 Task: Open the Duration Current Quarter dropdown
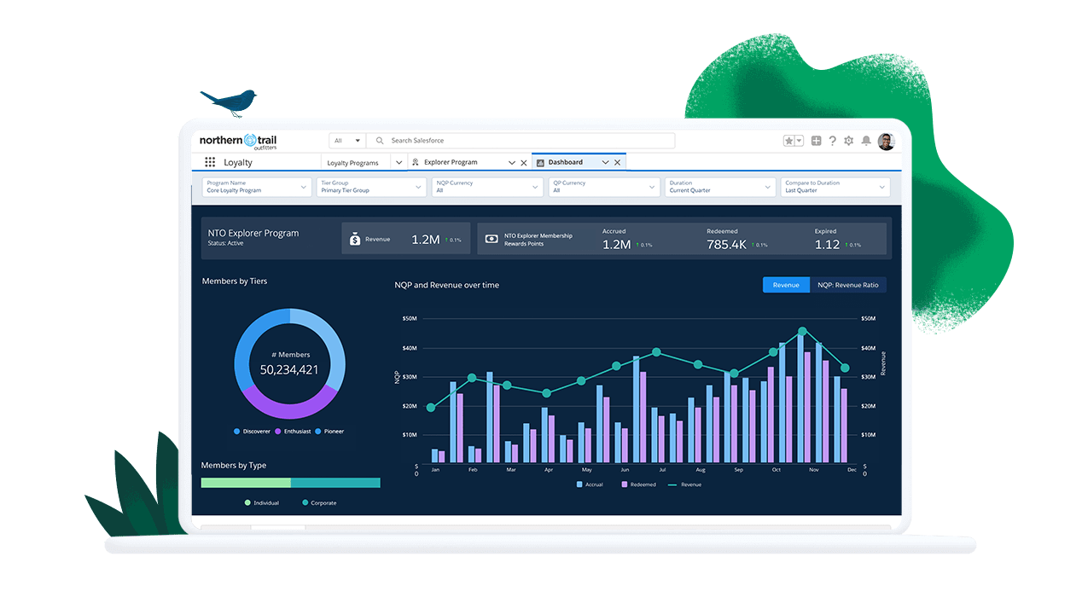[x=719, y=187]
